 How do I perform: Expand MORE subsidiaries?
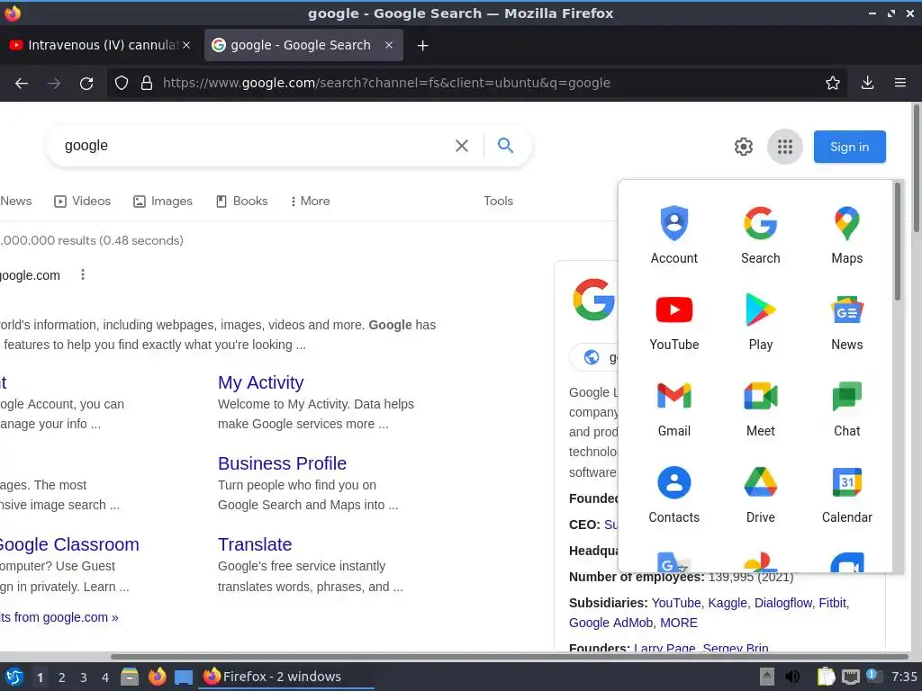pos(679,623)
